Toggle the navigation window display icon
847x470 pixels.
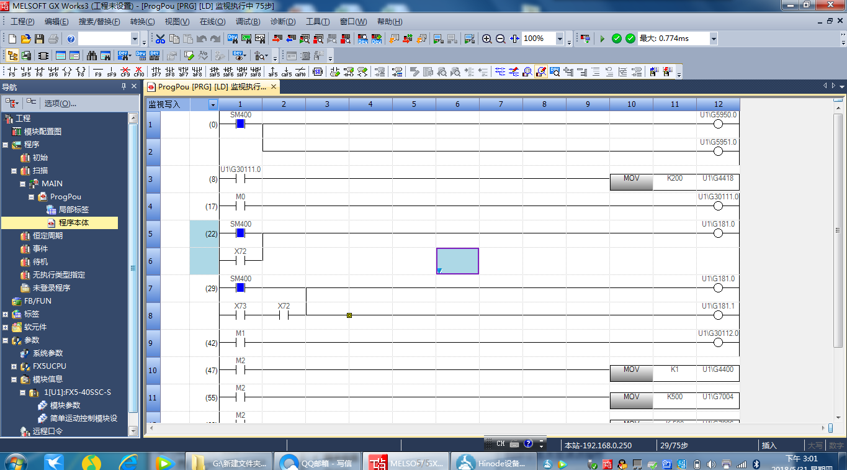point(12,55)
